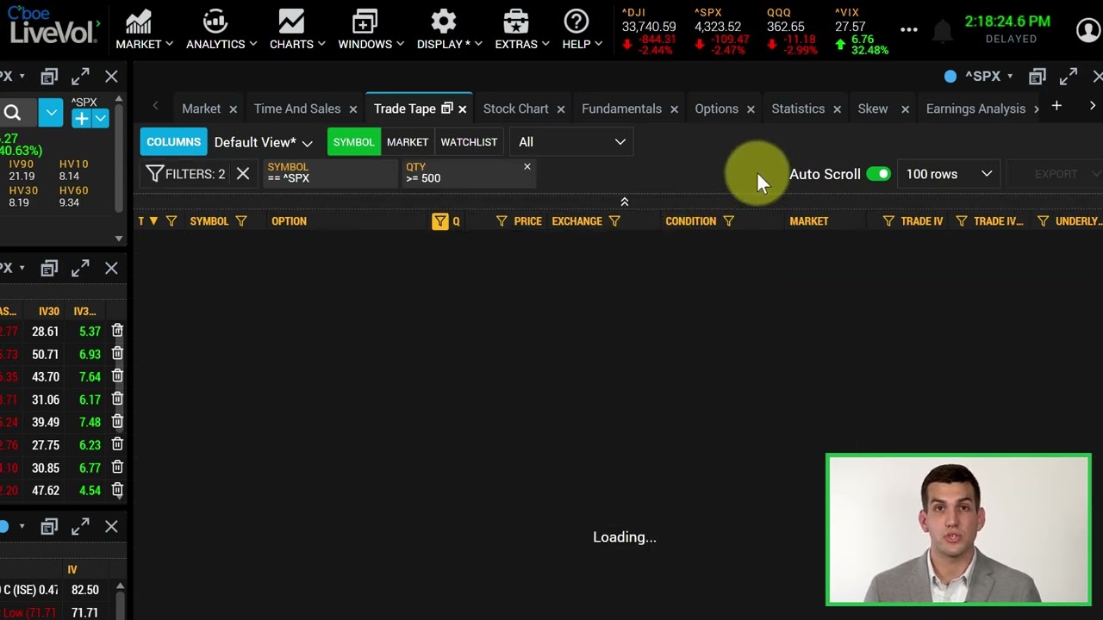
Task: Close the Trade Tape tab
Action: 462,108
